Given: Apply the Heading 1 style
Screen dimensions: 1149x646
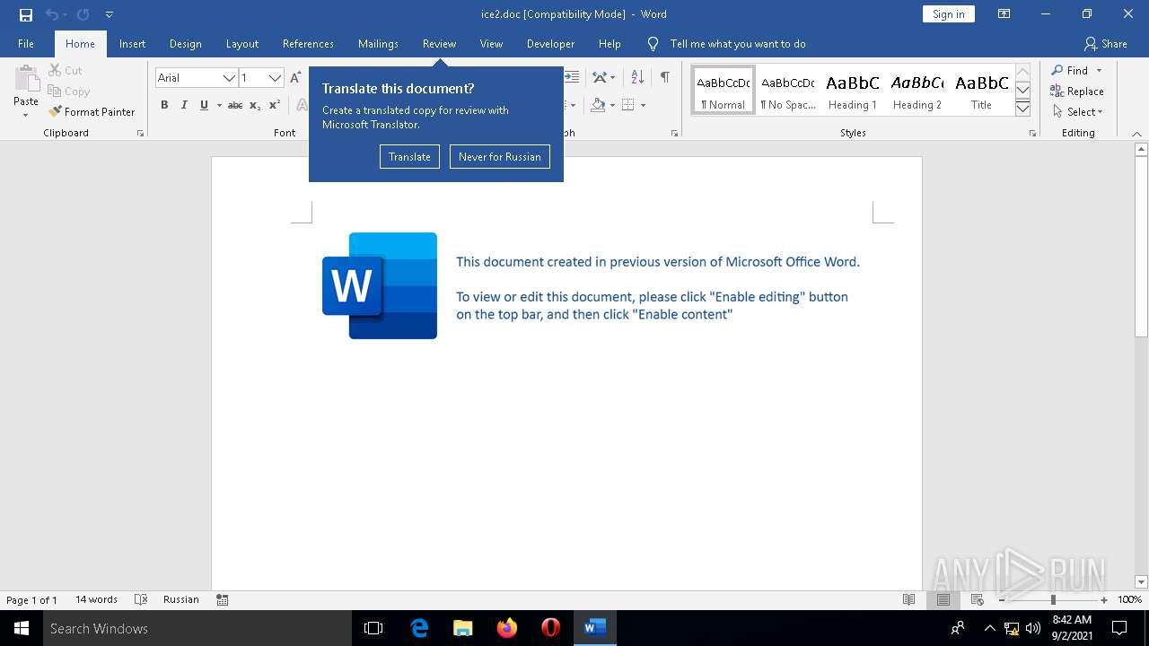Looking at the screenshot, I should click(x=853, y=91).
